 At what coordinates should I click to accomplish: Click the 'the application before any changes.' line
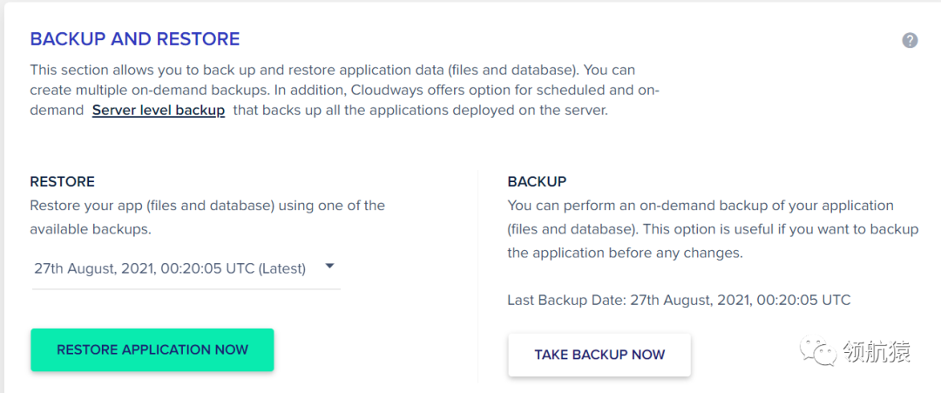pos(624,253)
